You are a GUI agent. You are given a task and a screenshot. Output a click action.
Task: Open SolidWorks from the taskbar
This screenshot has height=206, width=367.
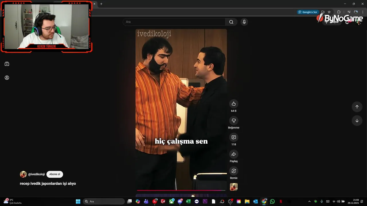click(163, 201)
